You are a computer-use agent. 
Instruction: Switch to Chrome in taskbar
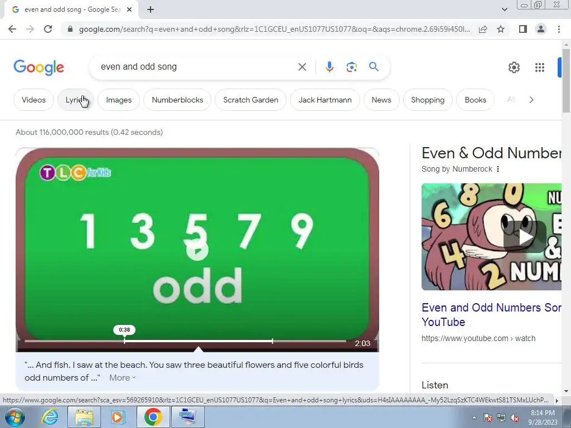coord(153,417)
